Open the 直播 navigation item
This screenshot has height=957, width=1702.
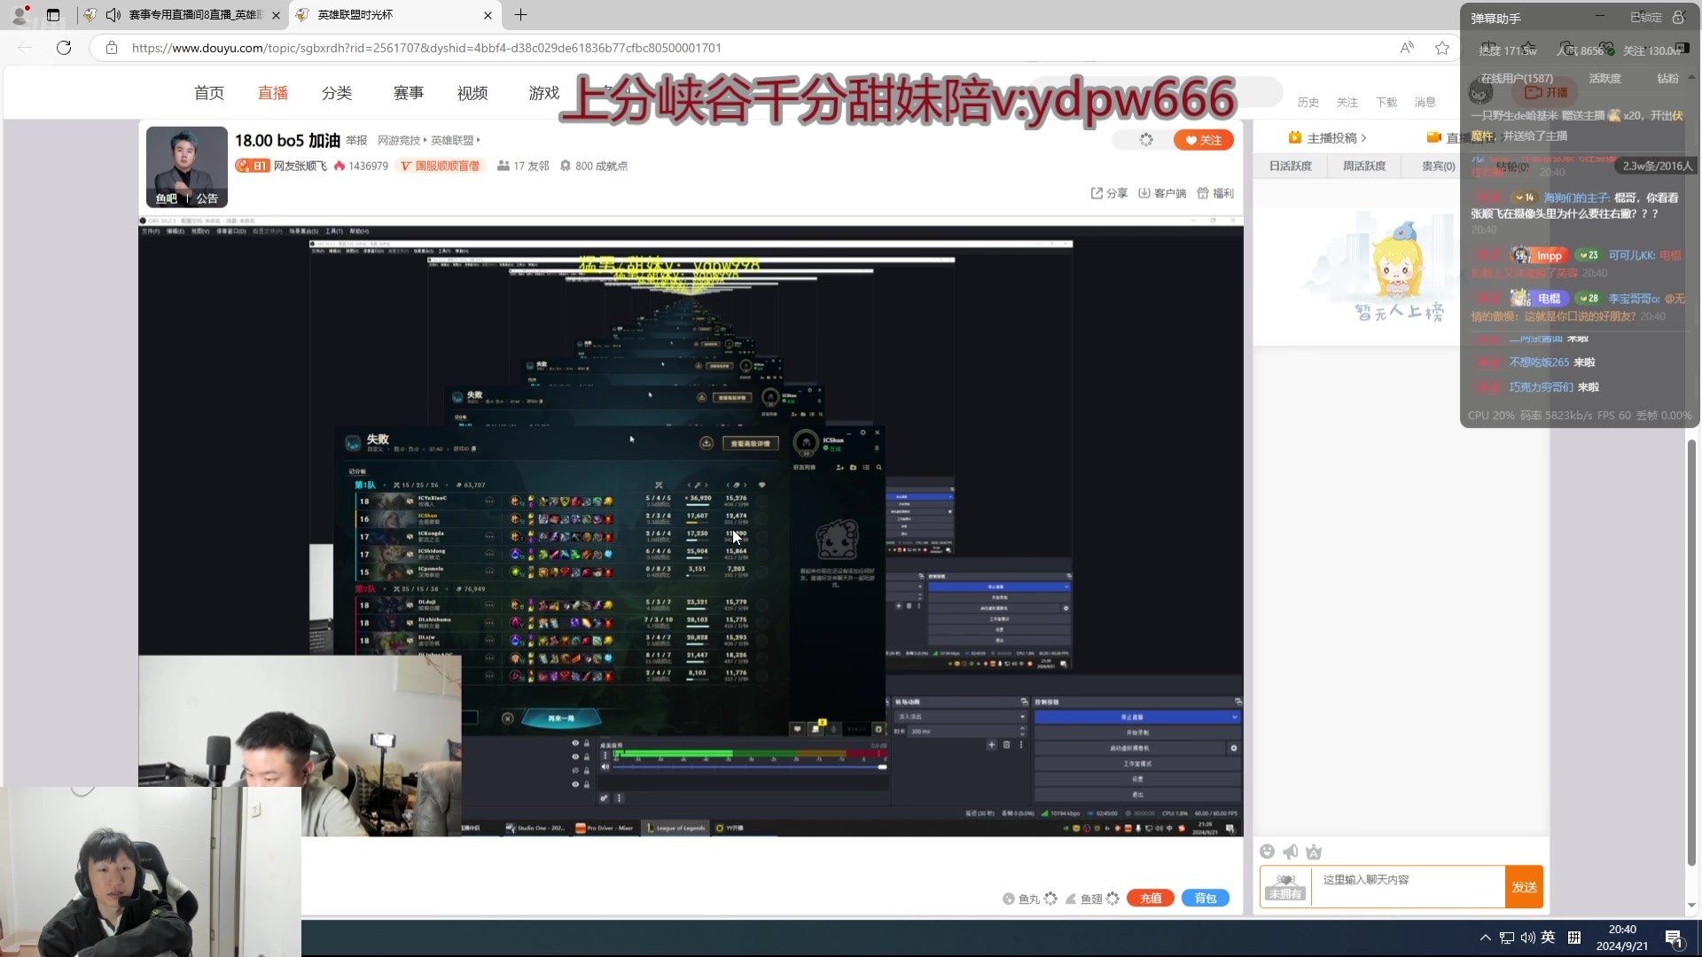(273, 93)
